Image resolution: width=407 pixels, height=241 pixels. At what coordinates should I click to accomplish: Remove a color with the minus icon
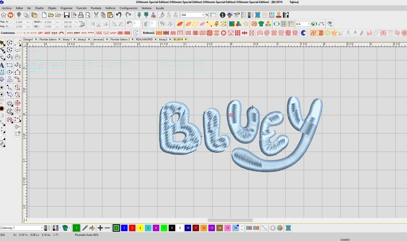pos(107,228)
